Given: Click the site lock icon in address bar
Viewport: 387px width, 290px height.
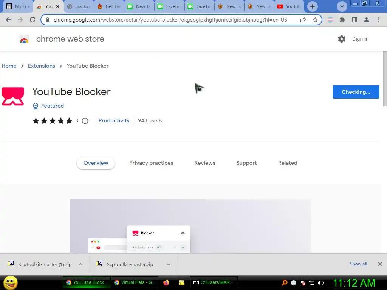Looking at the screenshot, I should (48, 20).
